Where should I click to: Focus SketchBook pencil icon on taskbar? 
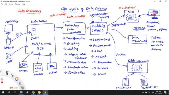point(45,92)
